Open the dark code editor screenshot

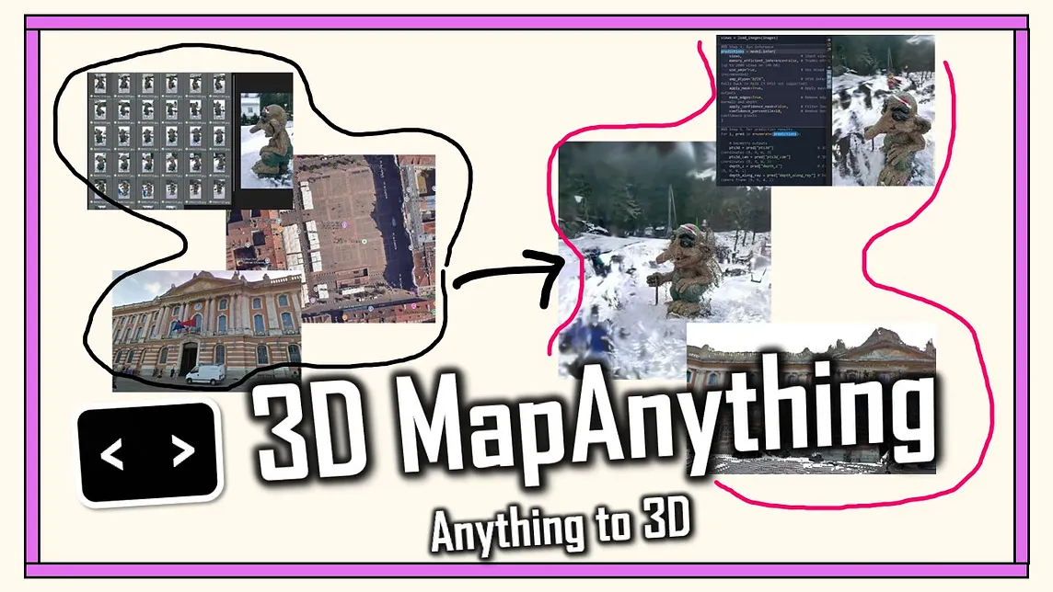[x=774, y=110]
